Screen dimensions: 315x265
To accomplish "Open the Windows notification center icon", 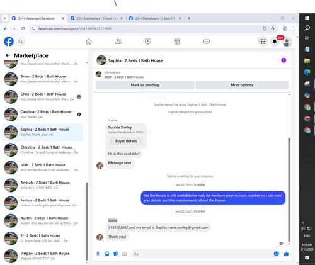I will (x=307, y=257).
